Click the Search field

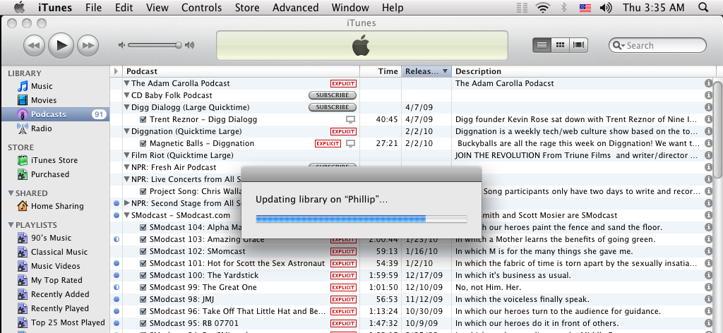(x=657, y=45)
